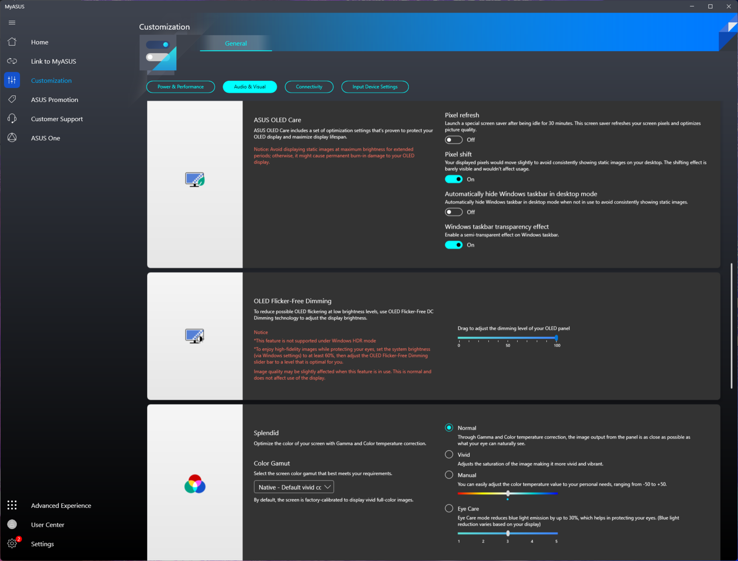Toggle Windows taskbar transparency effect switch
The width and height of the screenshot is (738, 561).
(454, 245)
